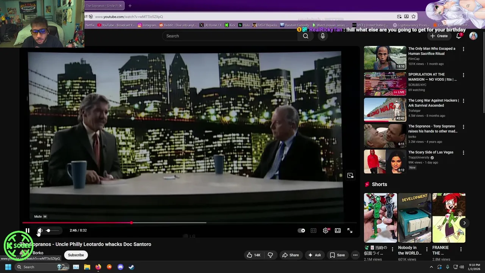Open options for Nobody in the WORLD short
Screen dimensions: 485x273
pyautogui.click(x=427, y=249)
